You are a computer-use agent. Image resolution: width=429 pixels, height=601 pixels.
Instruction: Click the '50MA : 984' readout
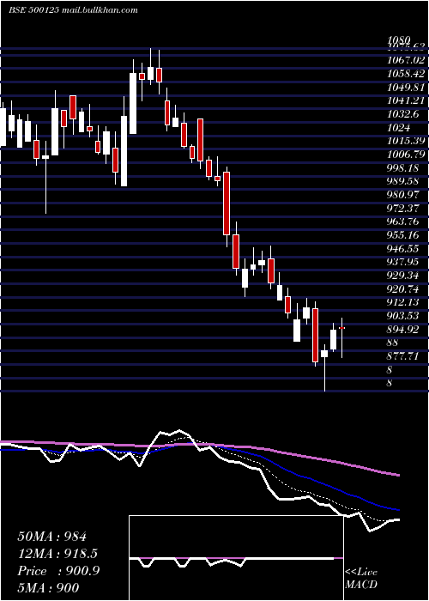tap(52, 537)
